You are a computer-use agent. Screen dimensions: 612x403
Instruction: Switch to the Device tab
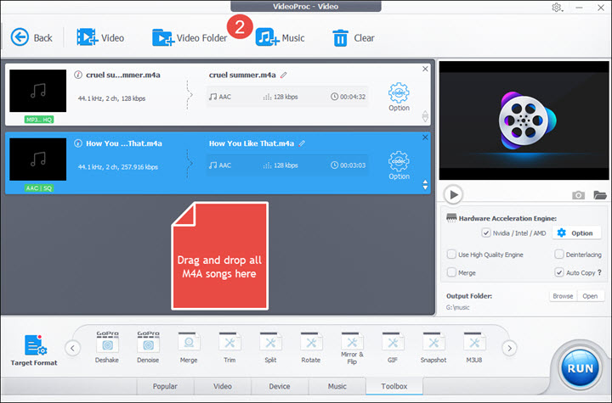point(280,386)
